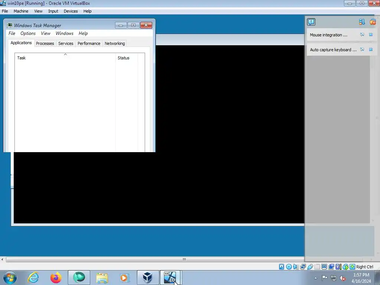Click the notification ordering icon with down arrow
Image resolution: width=380 pixels, height=285 pixels.
click(x=362, y=22)
